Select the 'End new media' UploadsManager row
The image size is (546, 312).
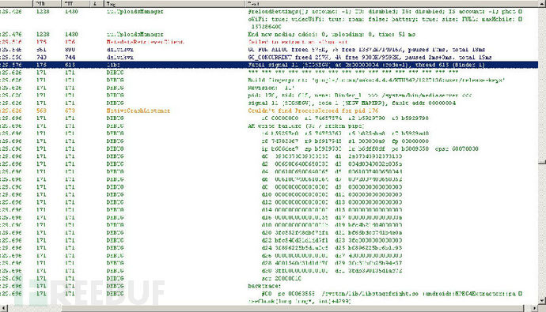[x=269, y=34]
